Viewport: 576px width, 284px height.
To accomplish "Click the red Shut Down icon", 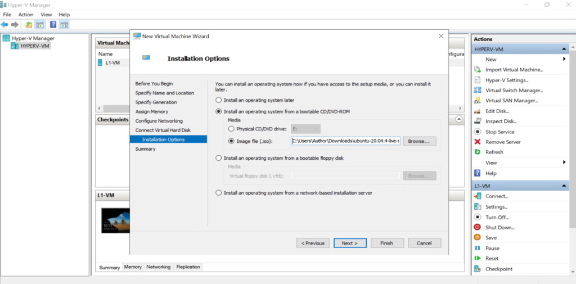I will tap(478, 227).
